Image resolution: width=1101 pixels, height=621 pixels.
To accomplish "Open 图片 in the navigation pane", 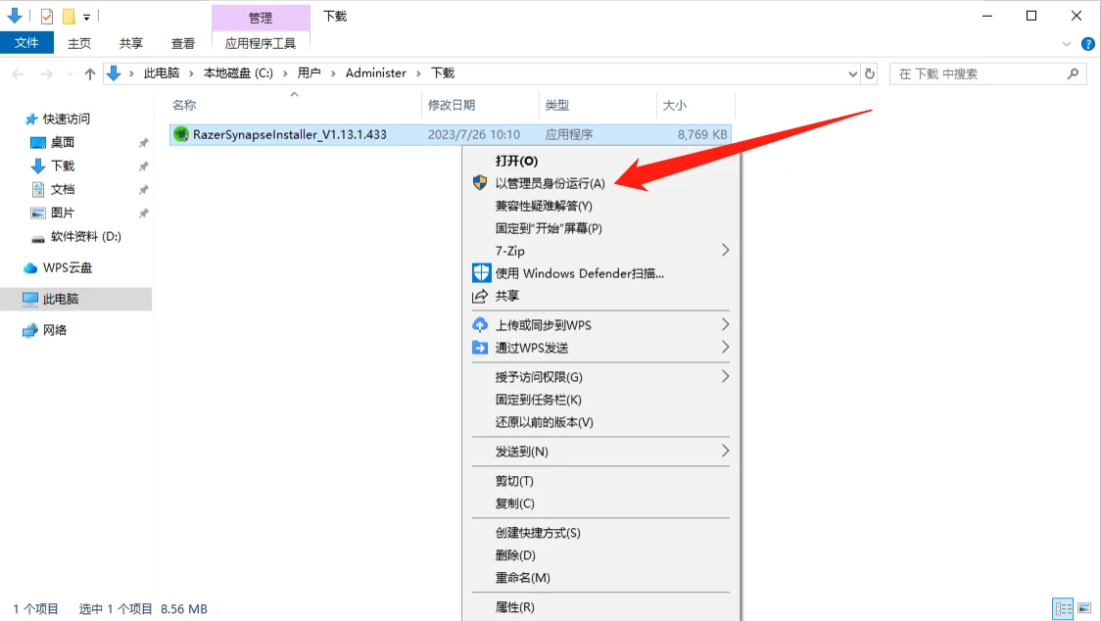I will coord(62,213).
